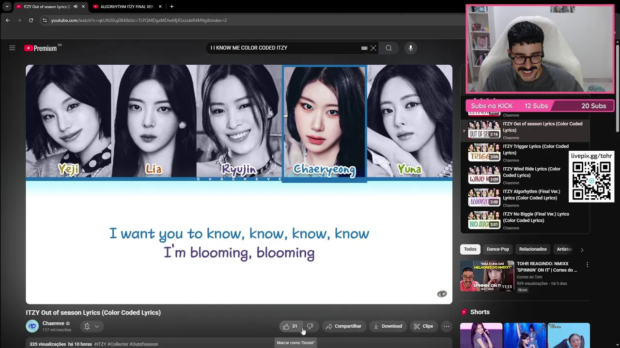Open the tab search dropdown arrow
620x348 pixels.
click(x=7, y=6)
